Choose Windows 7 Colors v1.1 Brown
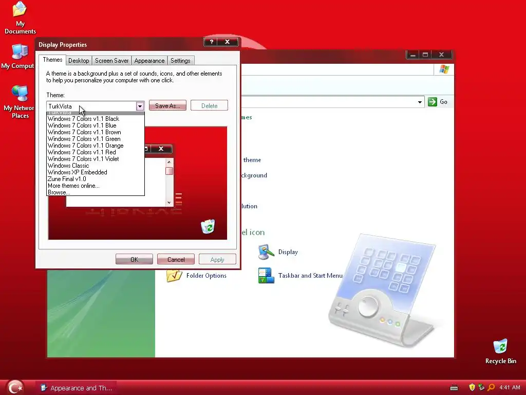Screen dimensions: 526x395 pos(95,132)
